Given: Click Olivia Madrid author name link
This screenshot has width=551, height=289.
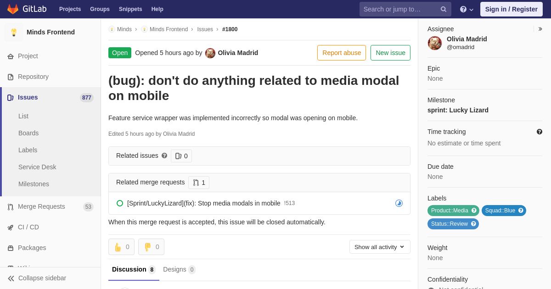Looking at the screenshot, I should point(238,53).
